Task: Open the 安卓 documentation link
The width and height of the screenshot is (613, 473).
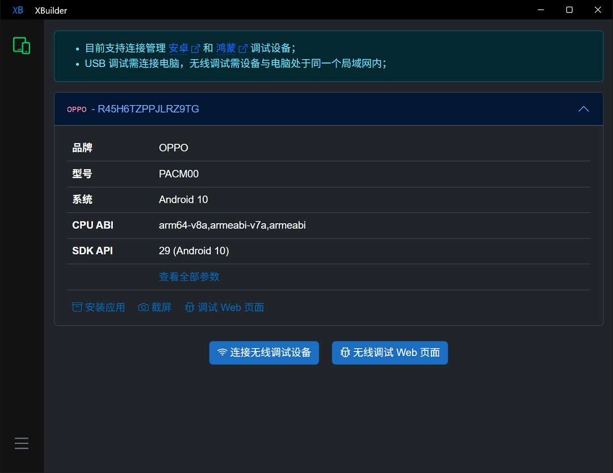Action: point(179,48)
